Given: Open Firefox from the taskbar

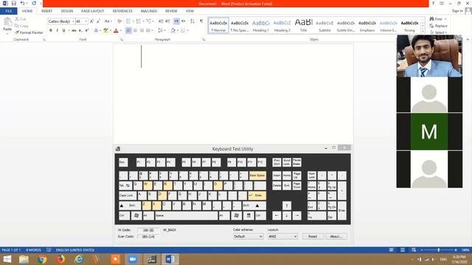Looking at the screenshot, I should [60, 259].
